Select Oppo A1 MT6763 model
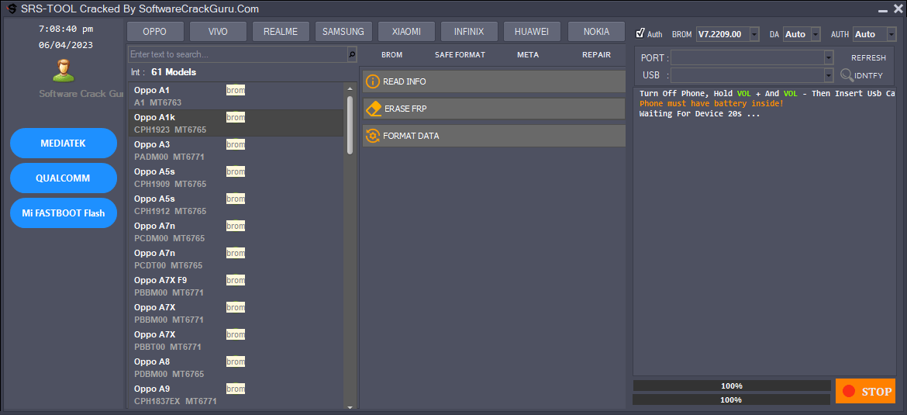Image resolution: width=907 pixels, height=415 pixels. (x=236, y=96)
